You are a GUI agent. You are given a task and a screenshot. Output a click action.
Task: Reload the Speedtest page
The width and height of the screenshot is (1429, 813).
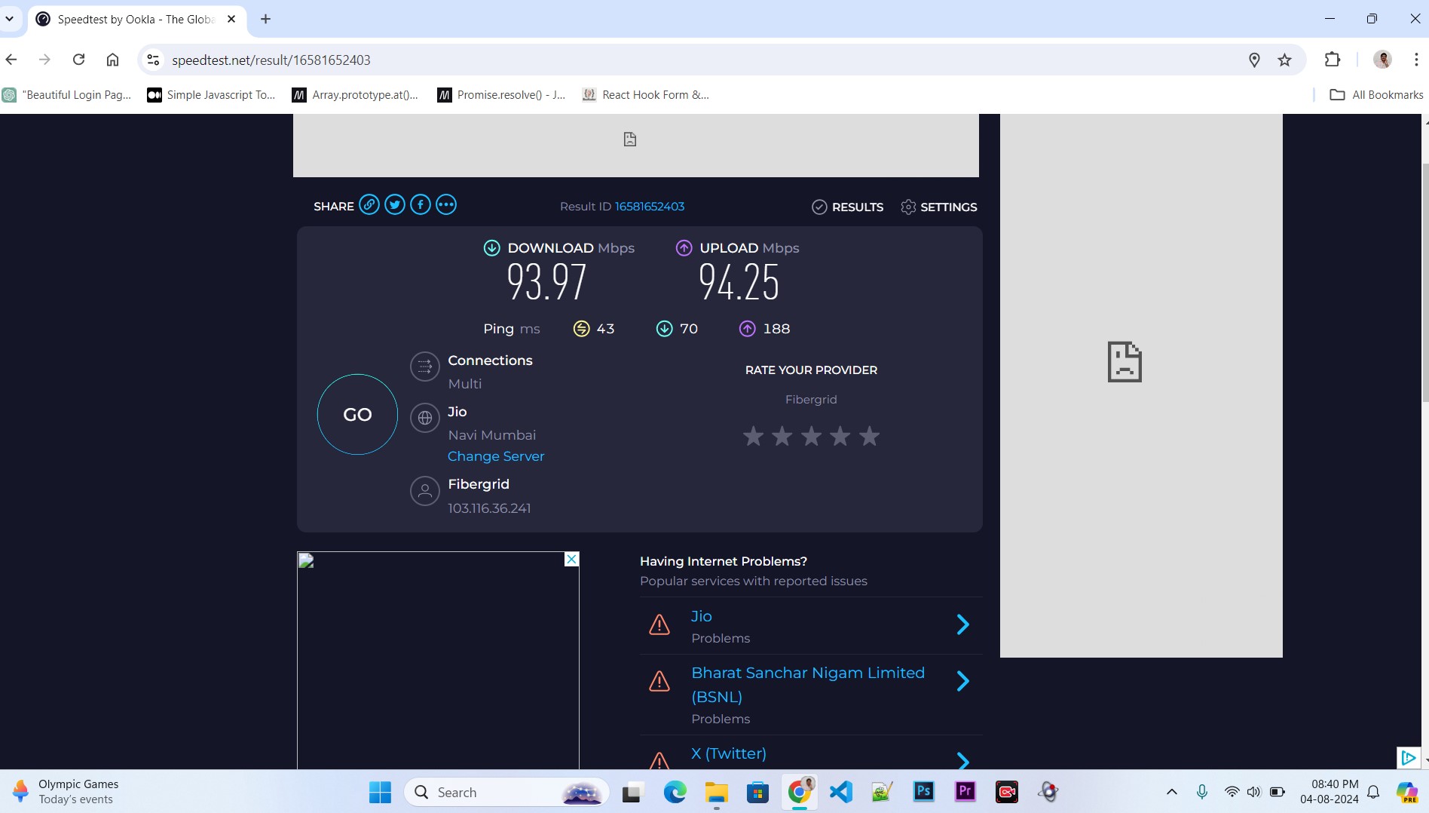tap(78, 60)
